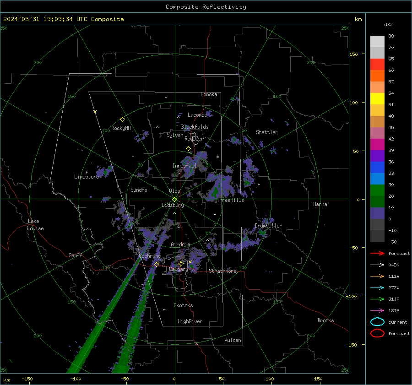The width and height of the screenshot is (412, 385).
Task: Click the dBZ legend heading
Action: (388, 24)
